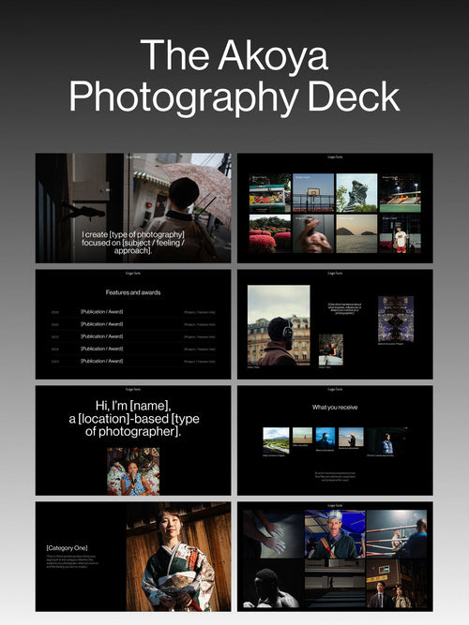Select the fruit market stall photo
The height and width of the screenshot is (625, 469).
click(270, 192)
